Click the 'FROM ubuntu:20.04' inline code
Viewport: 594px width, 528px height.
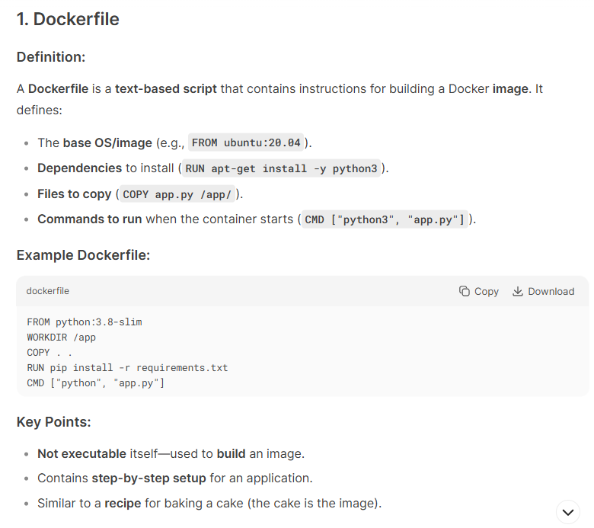(x=246, y=142)
